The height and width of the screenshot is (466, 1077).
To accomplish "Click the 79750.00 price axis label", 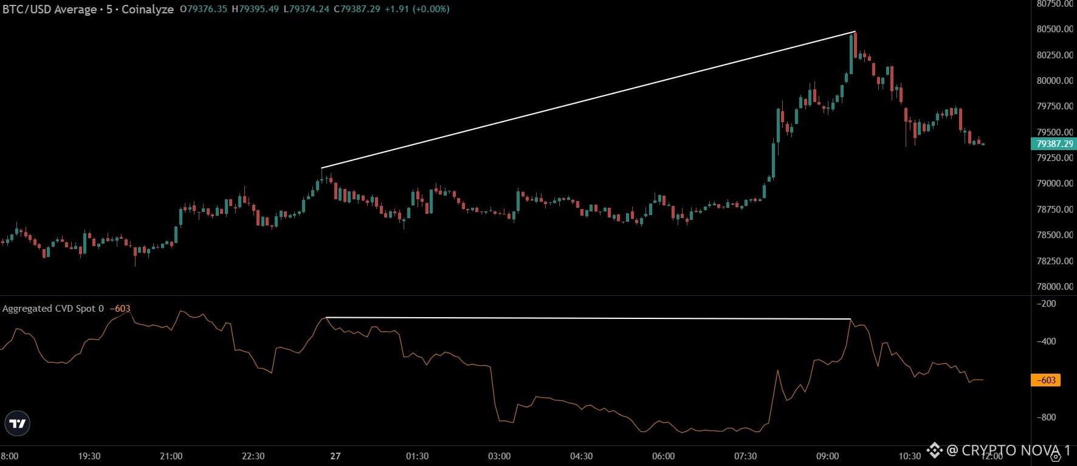I will [1055, 106].
